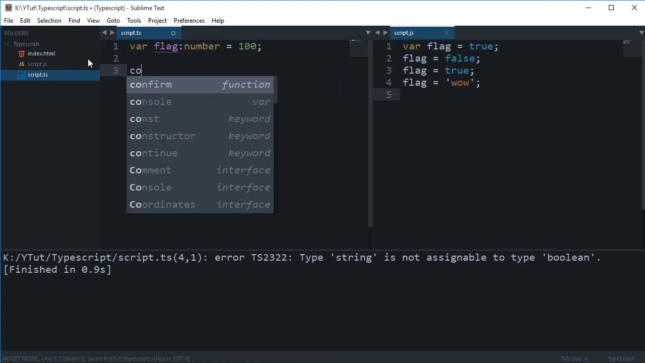Click the TS2322 error line in build output

pos(302,258)
